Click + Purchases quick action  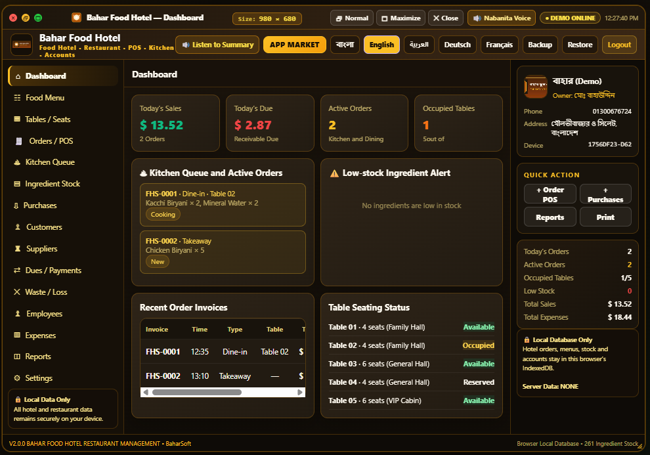pos(605,194)
